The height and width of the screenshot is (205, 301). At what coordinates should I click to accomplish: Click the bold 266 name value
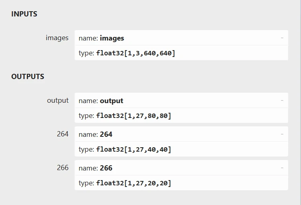[x=106, y=168]
